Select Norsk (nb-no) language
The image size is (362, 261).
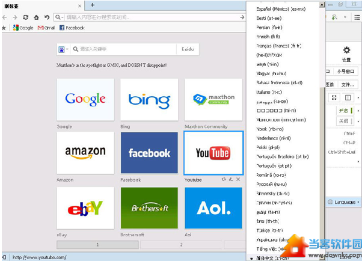click(270, 129)
